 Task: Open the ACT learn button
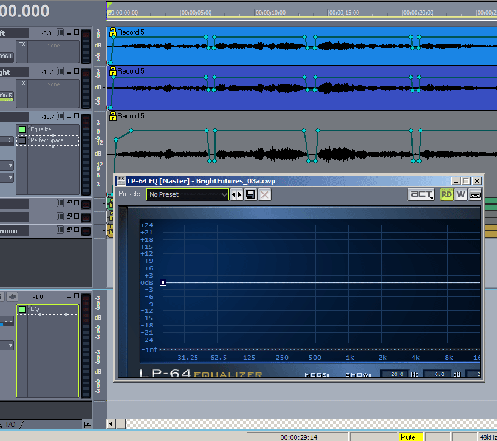click(421, 194)
